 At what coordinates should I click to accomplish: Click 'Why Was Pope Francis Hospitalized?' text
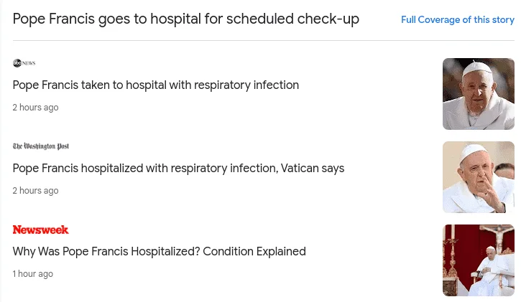pyautogui.click(x=106, y=252)
